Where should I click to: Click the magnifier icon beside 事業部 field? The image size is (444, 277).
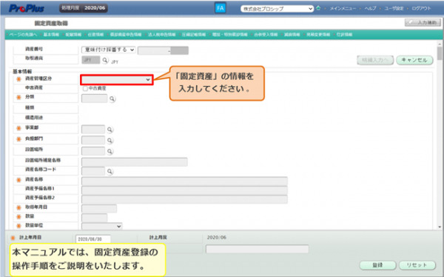pyautogui.click(x=110, y=130)
